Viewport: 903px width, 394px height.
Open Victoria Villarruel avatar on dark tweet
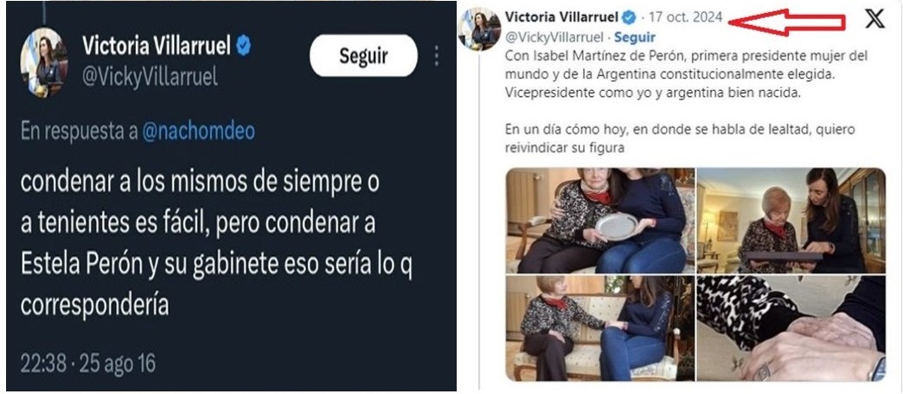44,62
